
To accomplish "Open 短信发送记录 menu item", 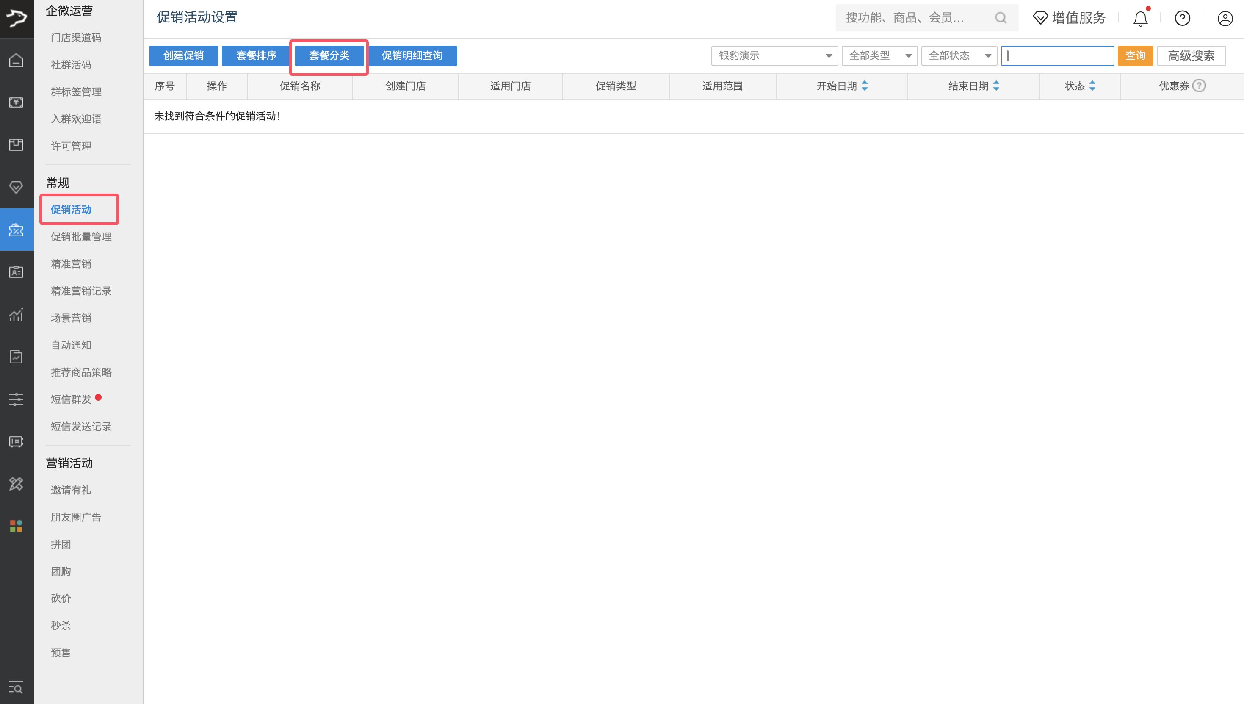I will click(81, 426).
